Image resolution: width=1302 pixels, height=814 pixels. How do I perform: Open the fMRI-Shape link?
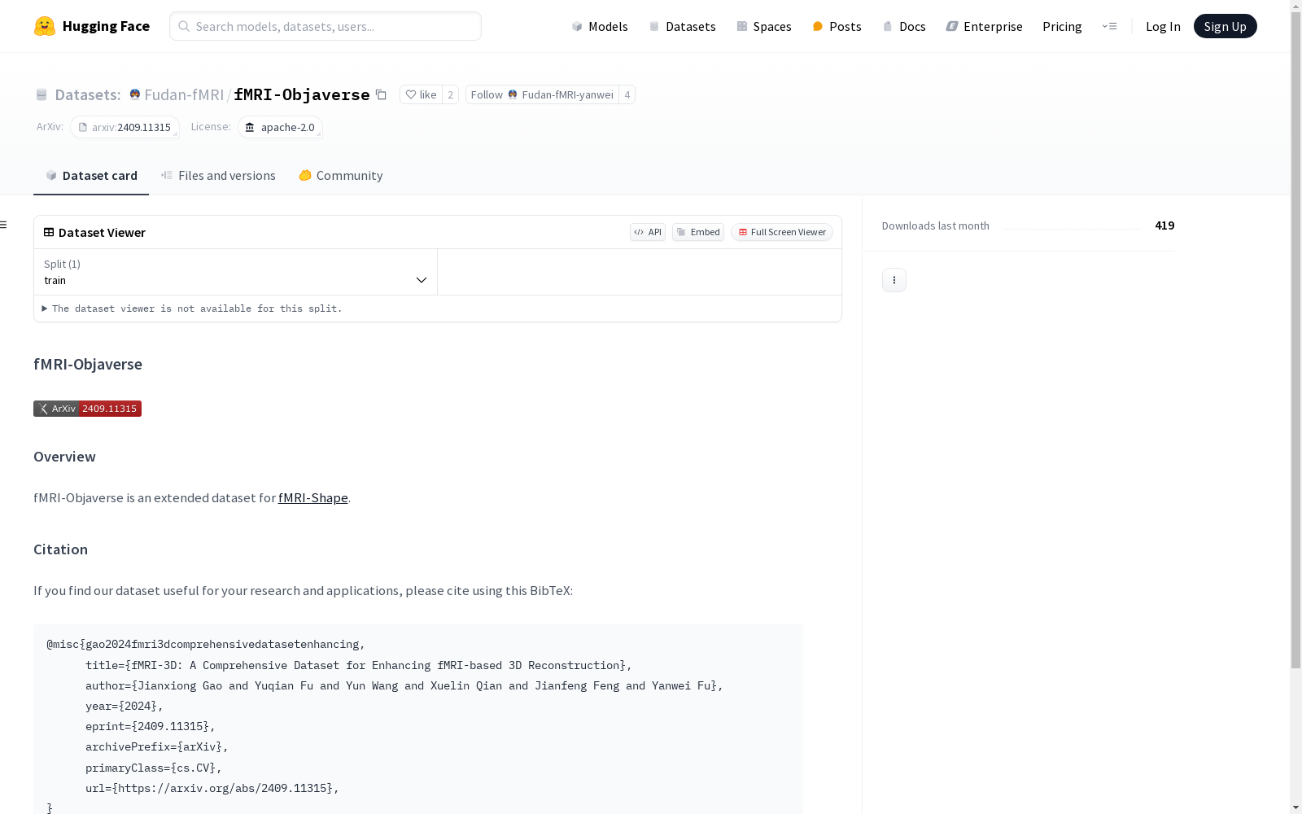point(313,497)
